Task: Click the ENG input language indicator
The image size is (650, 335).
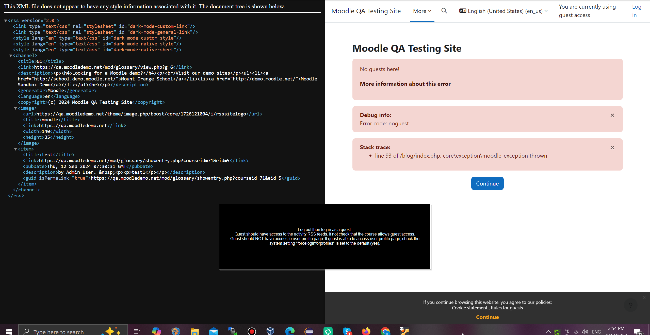Action: (596, 332)
